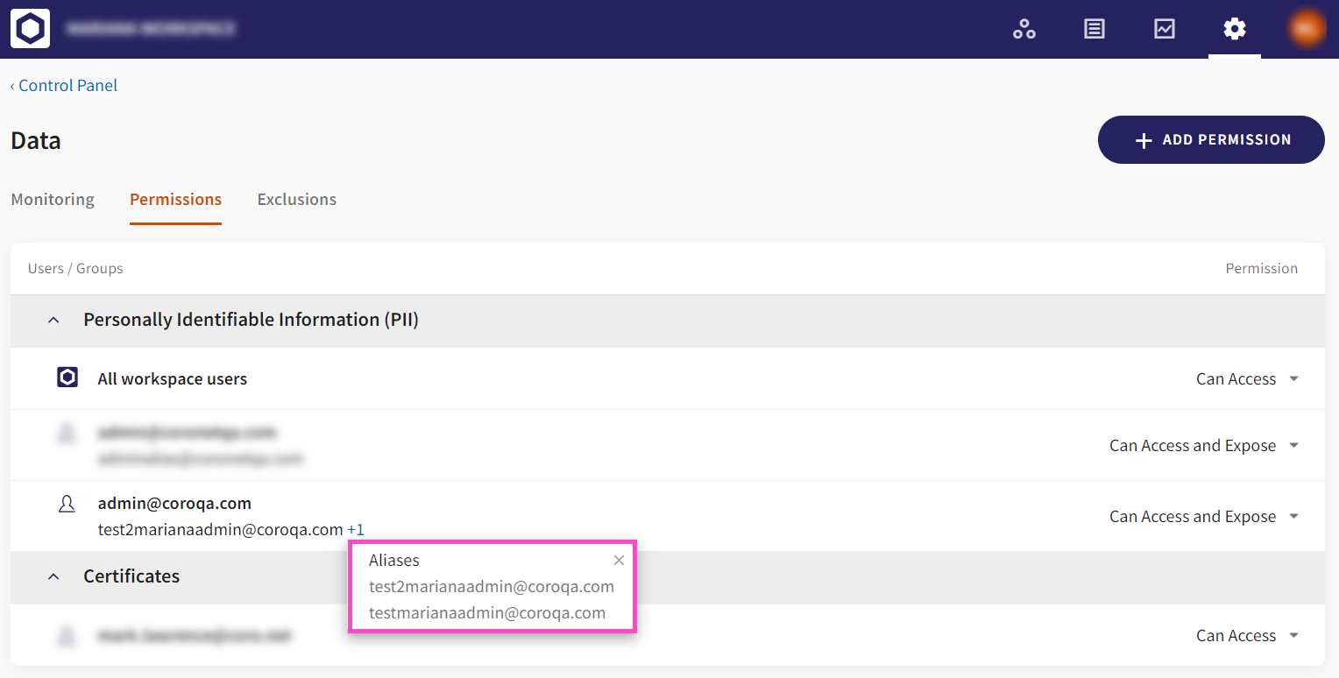Switch to the Exclusions tab
Viewport: 1339px width, 678px height.
tap(296, 200)
